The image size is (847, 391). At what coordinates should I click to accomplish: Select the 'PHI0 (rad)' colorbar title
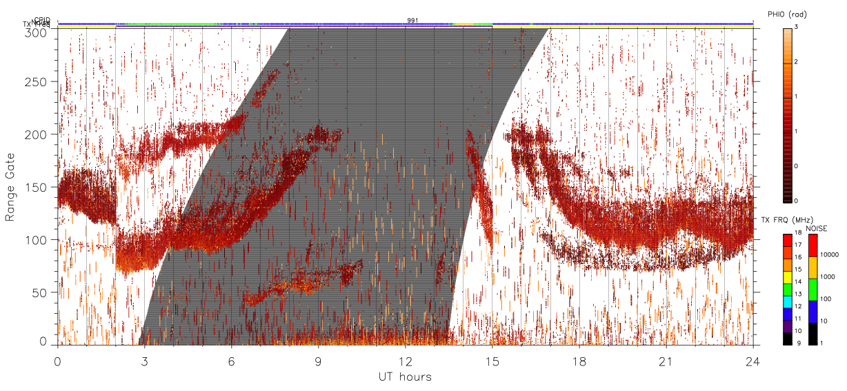click(787, 14)
